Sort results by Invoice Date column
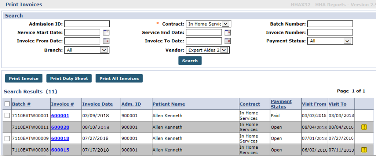376x156 pixels. pos(97,104)
